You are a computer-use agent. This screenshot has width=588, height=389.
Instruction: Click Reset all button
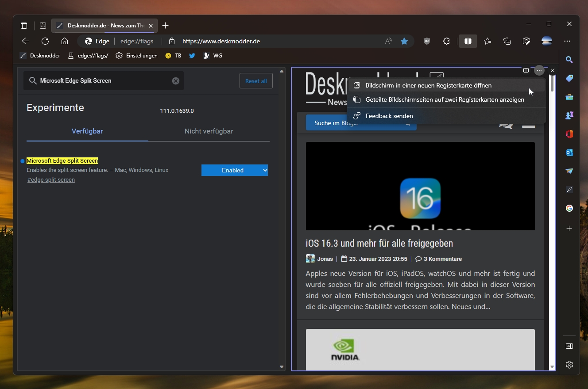(x=256, y=81)
